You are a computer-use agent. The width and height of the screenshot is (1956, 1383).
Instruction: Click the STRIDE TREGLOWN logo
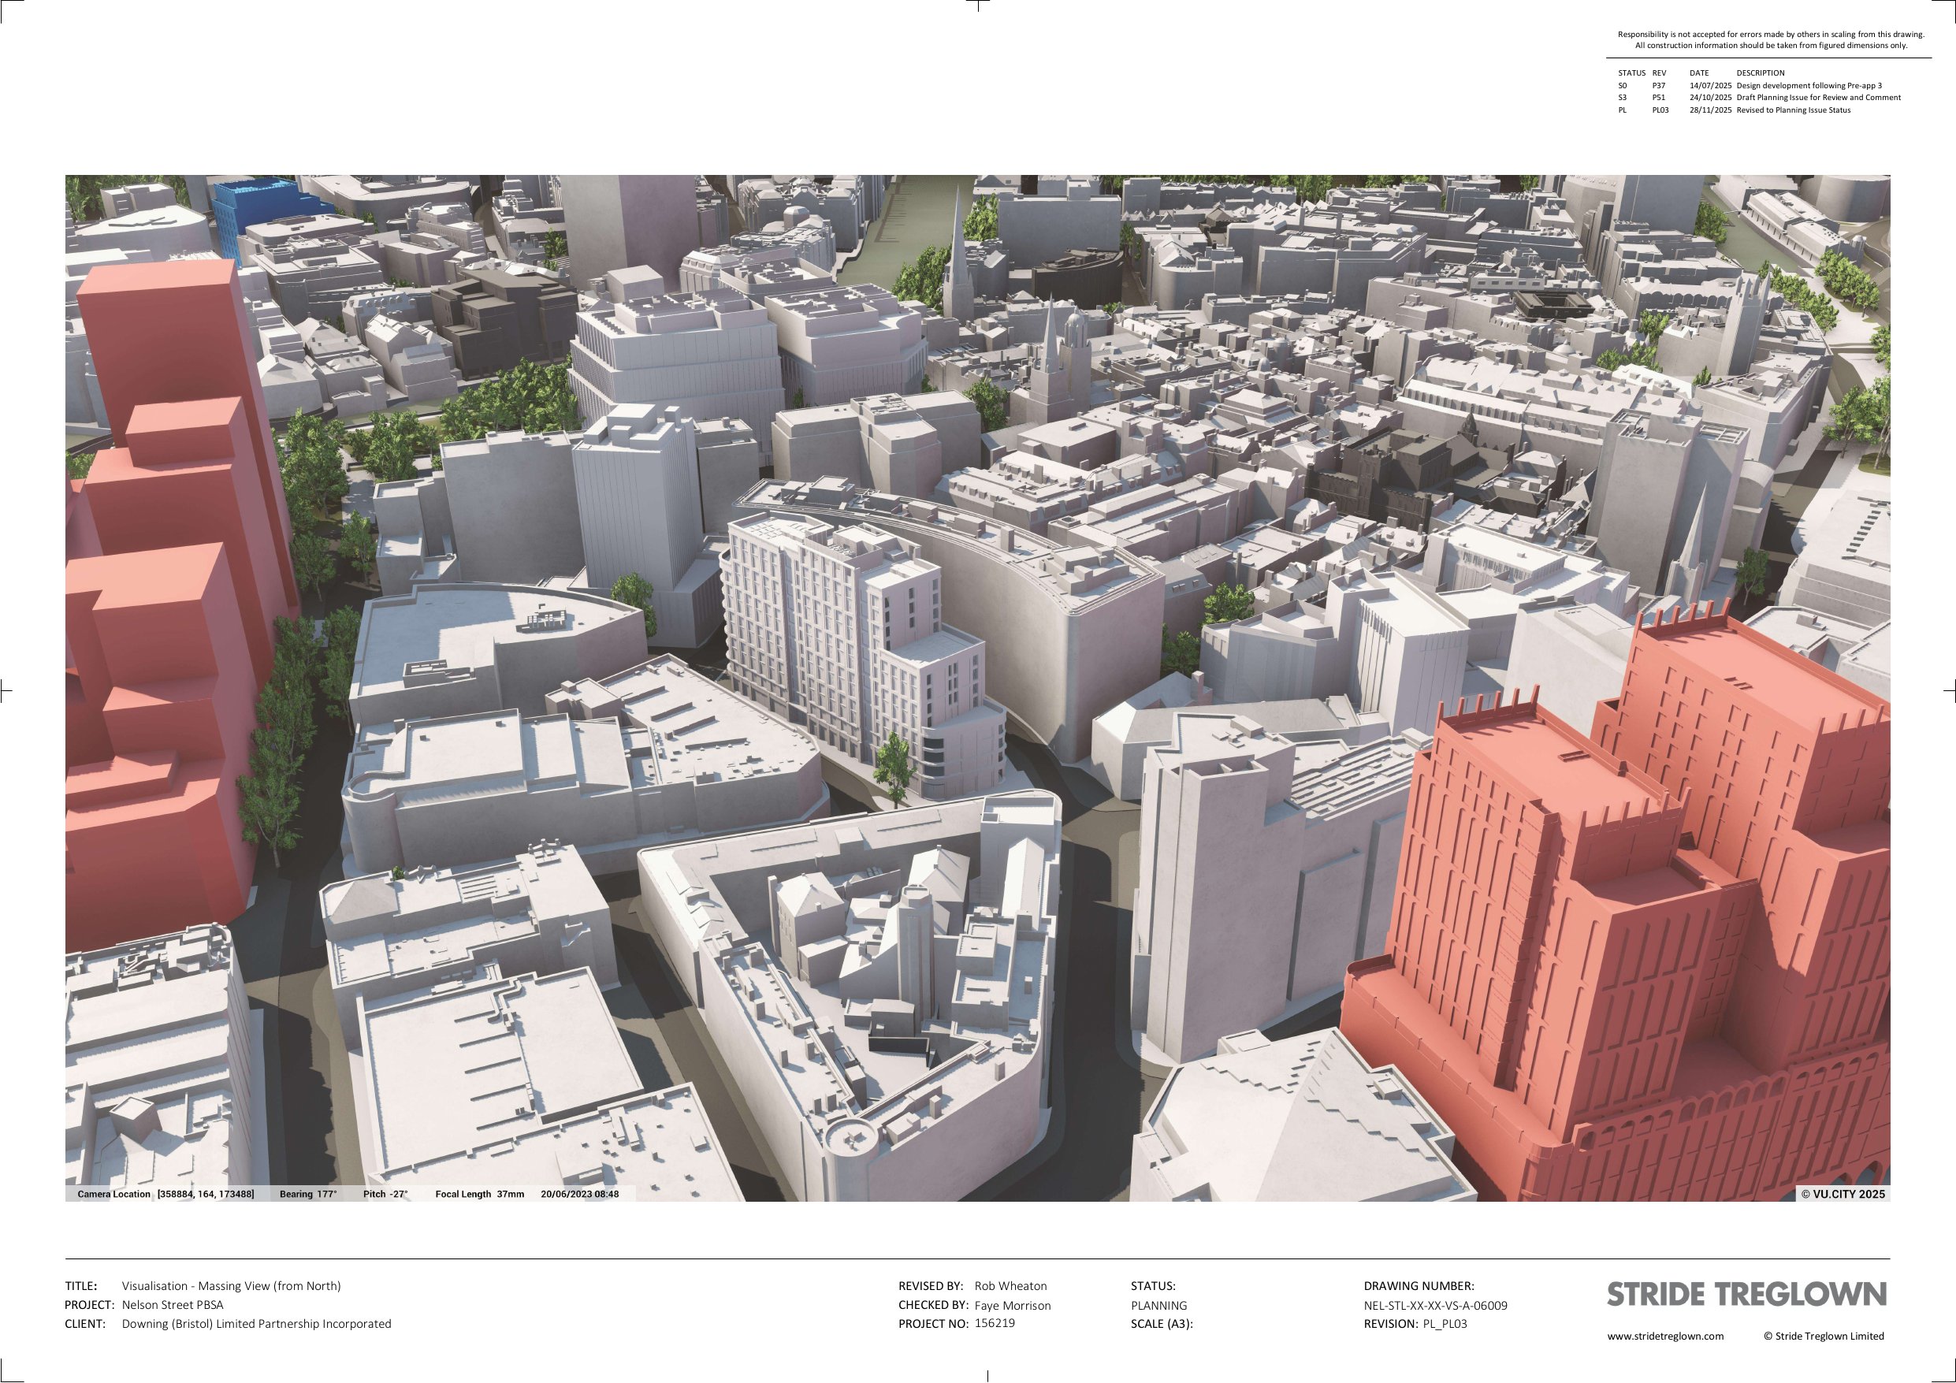[1746, 1295]
